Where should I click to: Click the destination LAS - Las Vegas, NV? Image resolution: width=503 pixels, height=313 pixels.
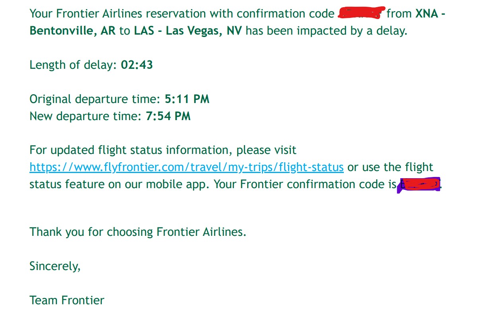coord(188,31)
